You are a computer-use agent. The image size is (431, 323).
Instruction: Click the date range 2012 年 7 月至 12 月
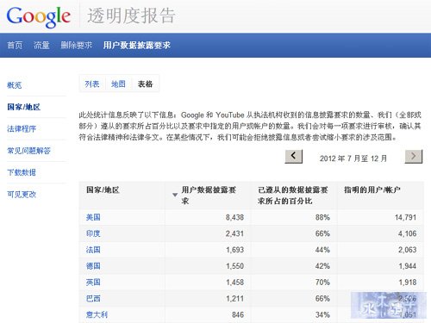[353, 158]
